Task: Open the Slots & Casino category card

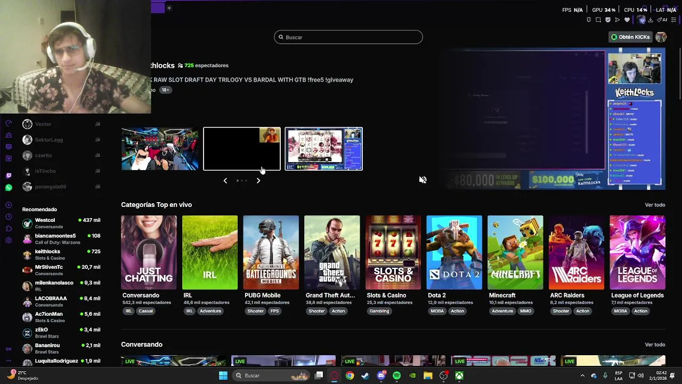Action: [393, 252]
